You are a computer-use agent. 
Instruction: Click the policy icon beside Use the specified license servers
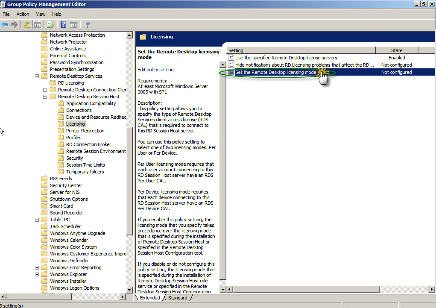(x=231, y=58)
